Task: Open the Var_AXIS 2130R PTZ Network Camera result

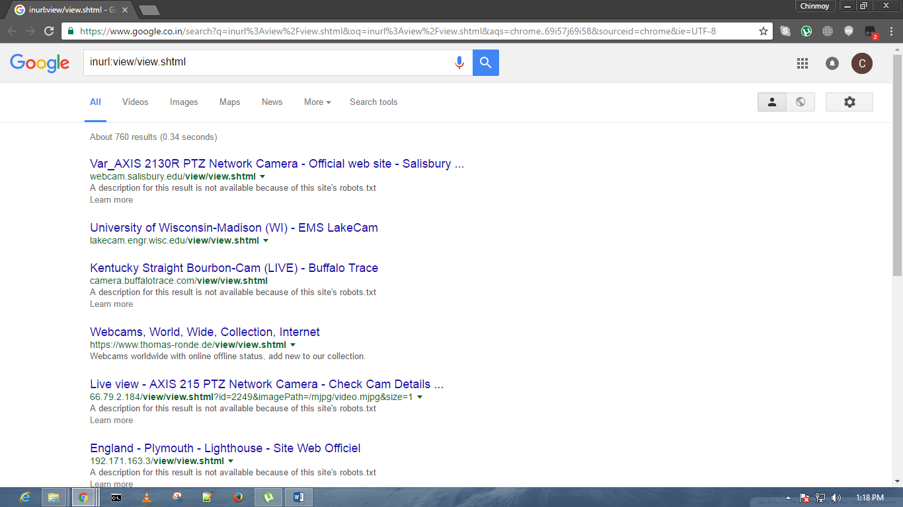Action: pos(277,164)
